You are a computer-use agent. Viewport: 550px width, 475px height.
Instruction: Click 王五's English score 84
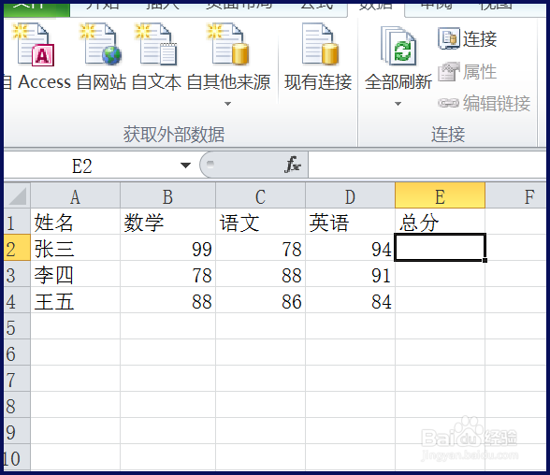(x=351, y=300)
